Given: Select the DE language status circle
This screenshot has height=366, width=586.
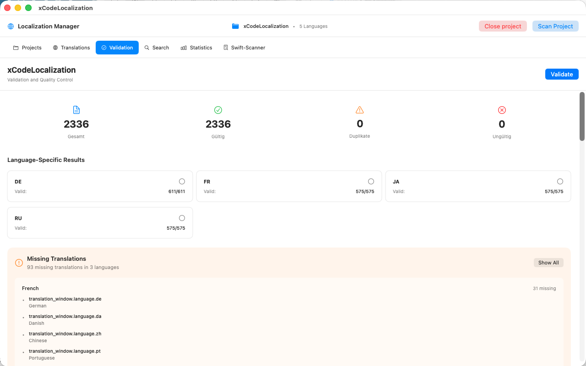Looking at the screenshot, I should tap(182, 181).
